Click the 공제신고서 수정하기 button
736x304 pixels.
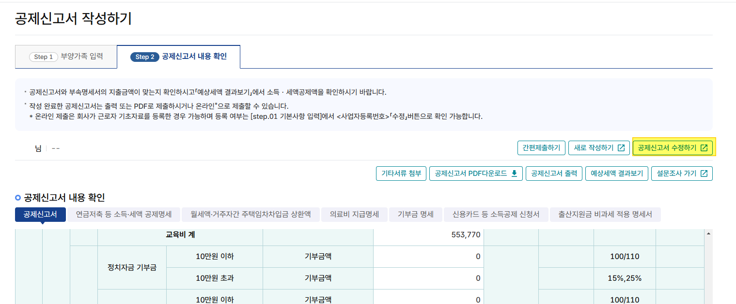coord(673,148)
